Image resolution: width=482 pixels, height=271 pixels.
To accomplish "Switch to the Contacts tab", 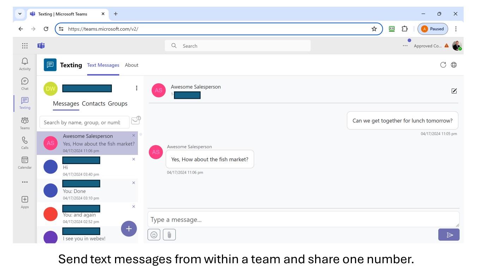I will coord(94,103).
